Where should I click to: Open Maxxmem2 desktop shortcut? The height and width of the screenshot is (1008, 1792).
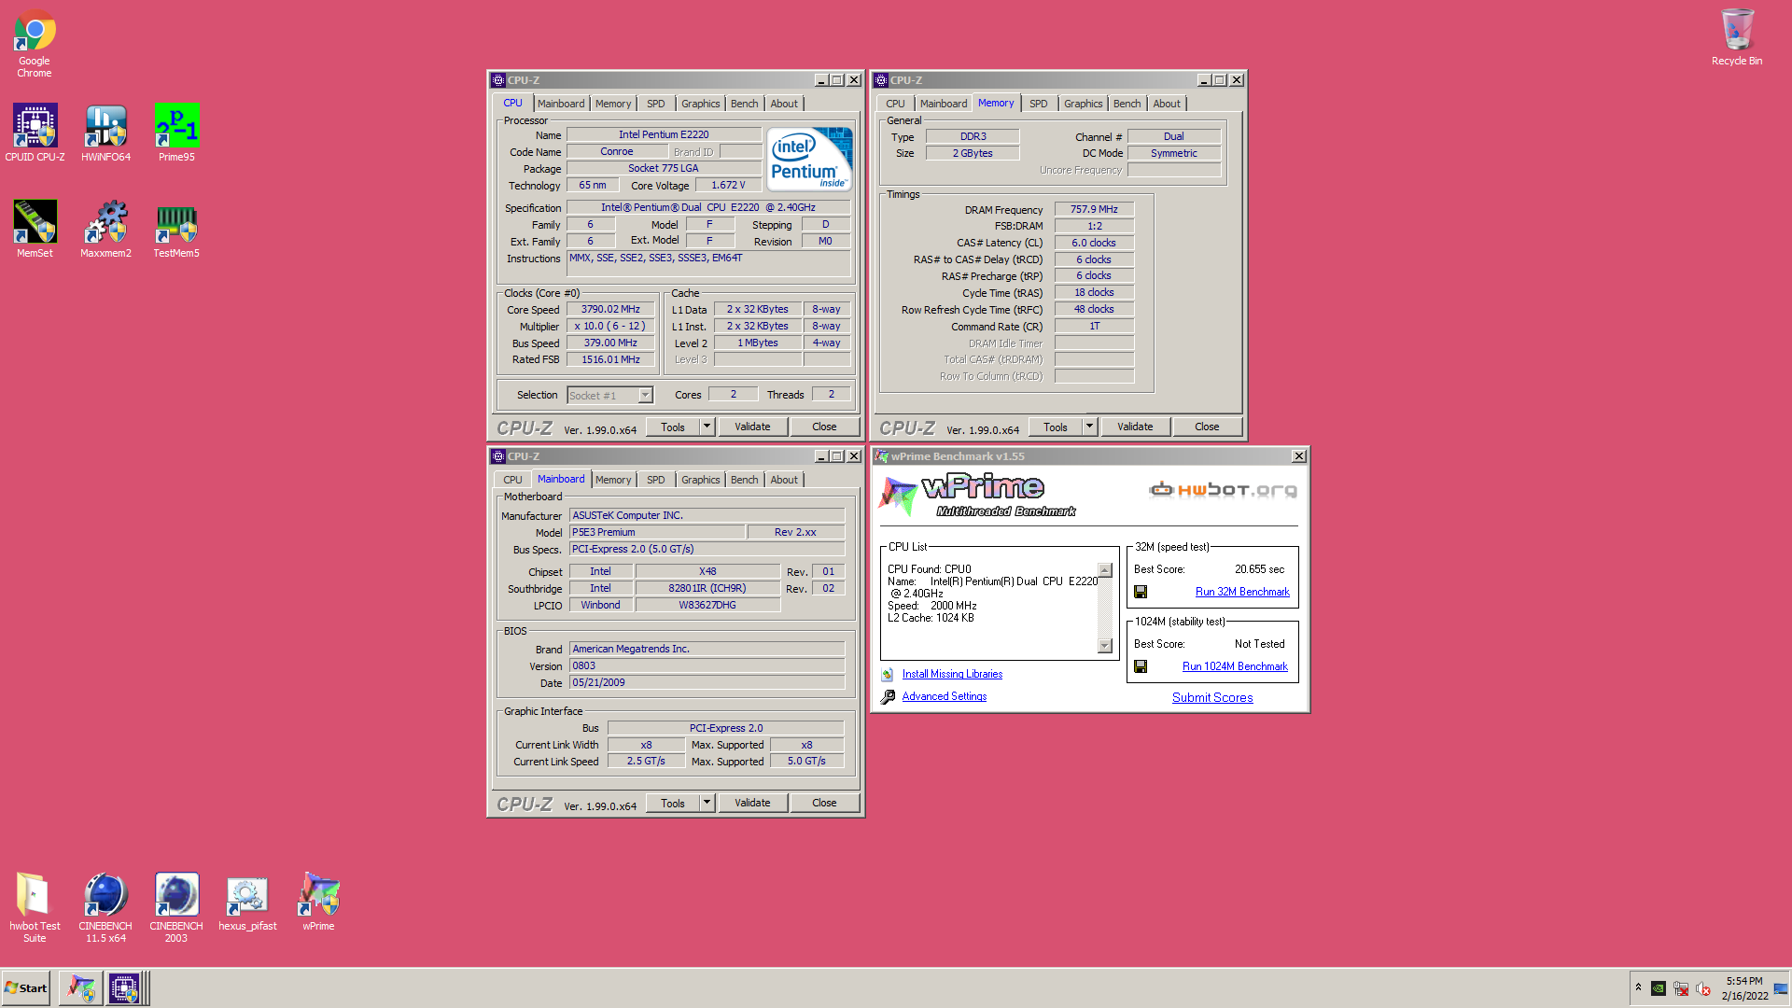click(x=105, y=229)
